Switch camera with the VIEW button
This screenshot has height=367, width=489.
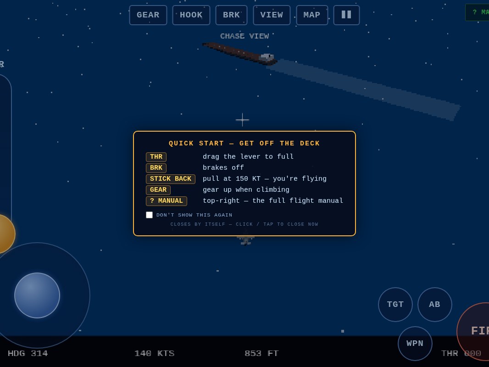click(272, 15)
